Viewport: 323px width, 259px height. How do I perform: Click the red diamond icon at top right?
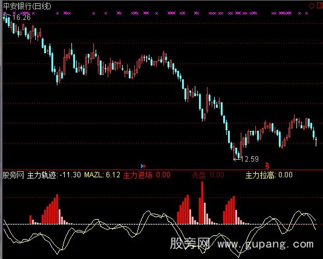312,5
